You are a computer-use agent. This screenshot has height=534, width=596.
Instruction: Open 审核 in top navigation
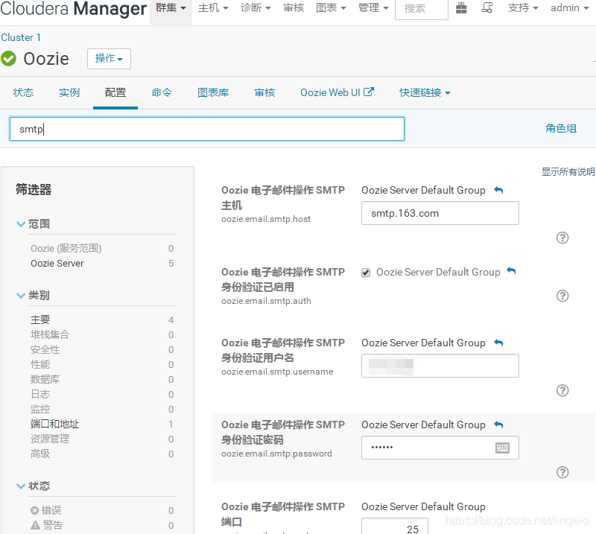point(294,8)
